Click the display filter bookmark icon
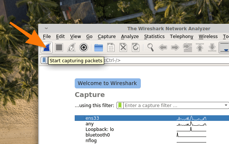Screen dimensions: 229x144 tap(44, 60)
